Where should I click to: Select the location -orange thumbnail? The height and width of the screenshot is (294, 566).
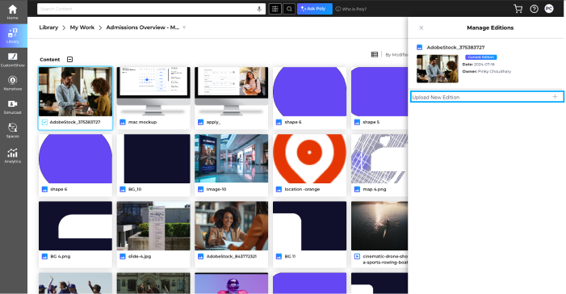pyautogui.click(x=310, y=158)
